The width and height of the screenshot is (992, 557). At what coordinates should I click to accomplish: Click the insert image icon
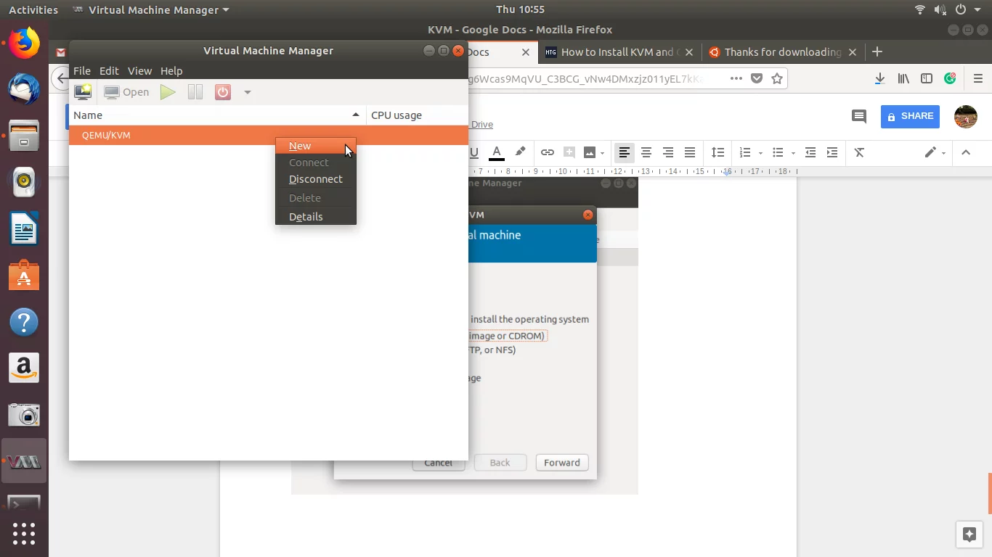(590, 152)
